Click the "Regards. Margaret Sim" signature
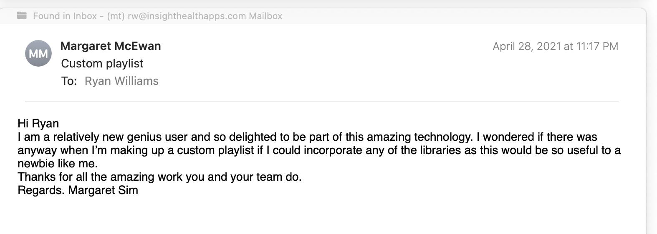The image size is (657, 234). (x=78, y=190)
